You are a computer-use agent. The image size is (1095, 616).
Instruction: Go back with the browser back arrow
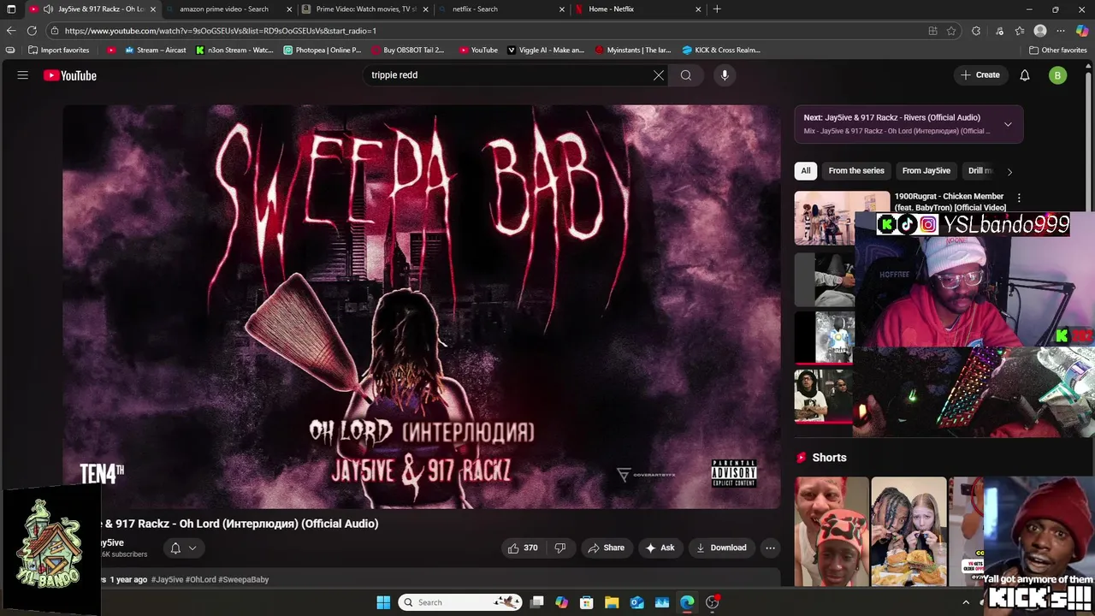click(11, 31)
